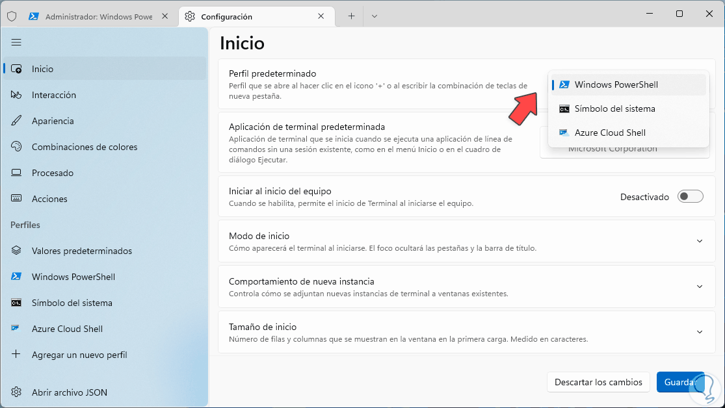Click the Apariencia brush icon
Viewport: 725px width, 408px height.
pyautogui.click(x=16, y=121)
